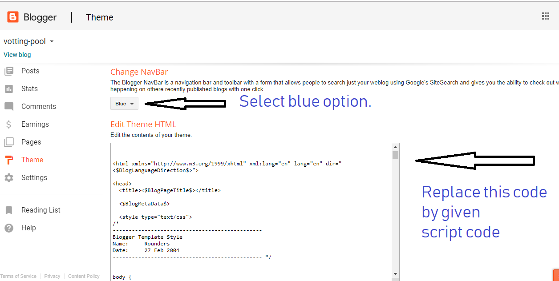Go to Stats page
The image size is (559, 281).
(x=29, y=88)
